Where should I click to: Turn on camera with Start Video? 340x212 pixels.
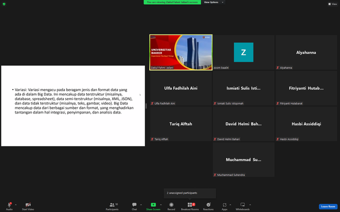click(x=28, y=206)
